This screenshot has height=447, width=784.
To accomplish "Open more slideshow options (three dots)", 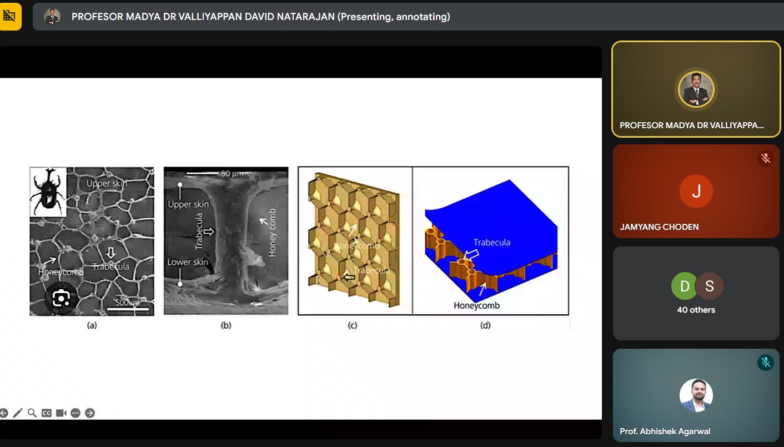I will 76,413.
